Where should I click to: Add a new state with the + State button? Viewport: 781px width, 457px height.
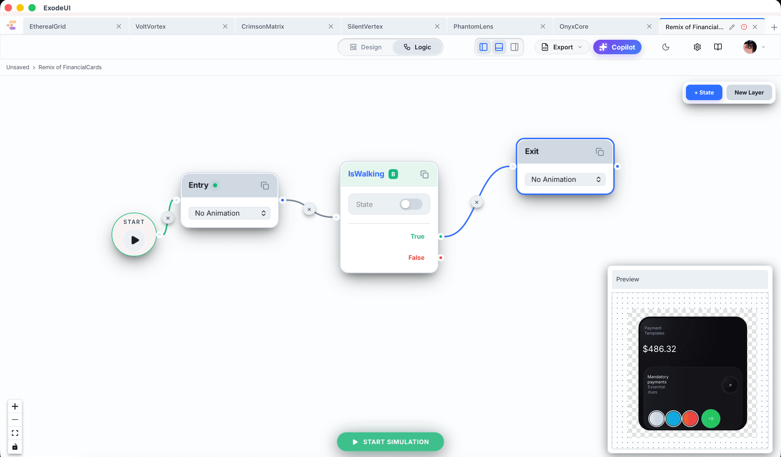704,92
